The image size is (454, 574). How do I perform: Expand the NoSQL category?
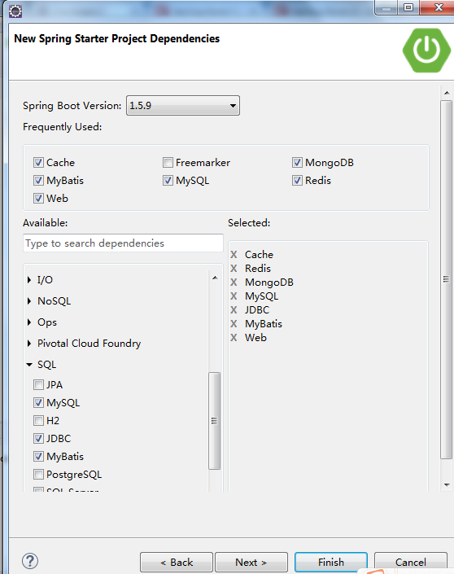point(29,301)
